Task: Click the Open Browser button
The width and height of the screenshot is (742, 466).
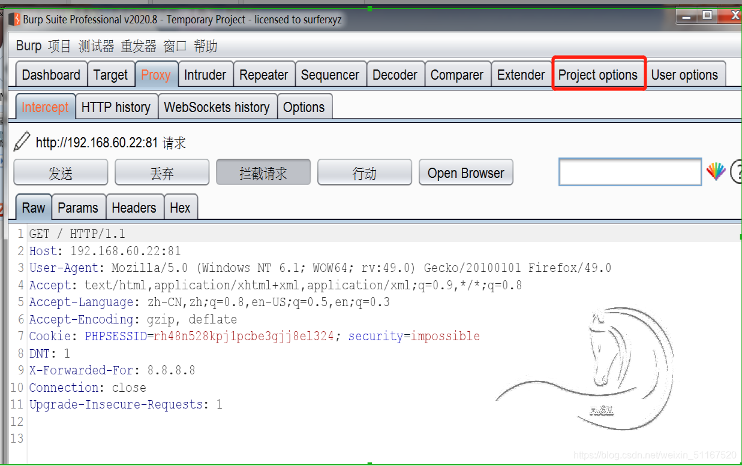Action: pyautogui.click(x=466, y=173)
